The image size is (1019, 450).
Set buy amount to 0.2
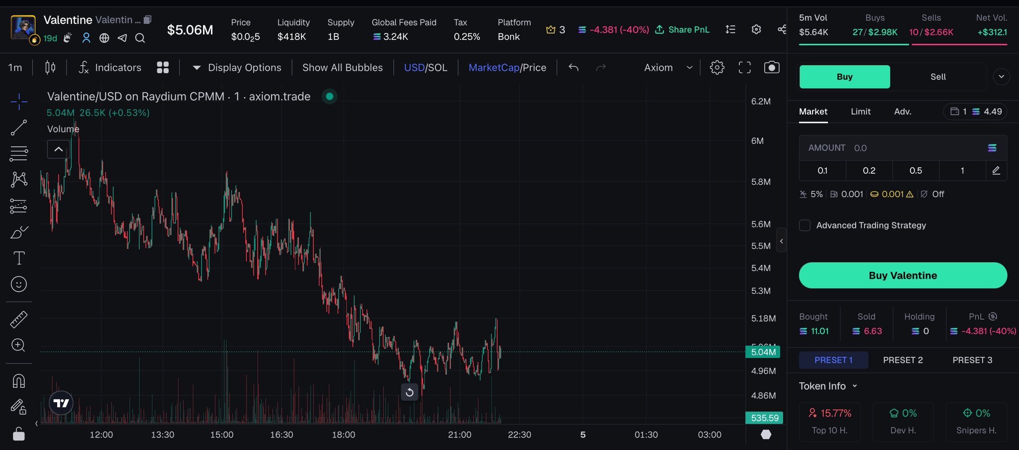click(869, 171)
